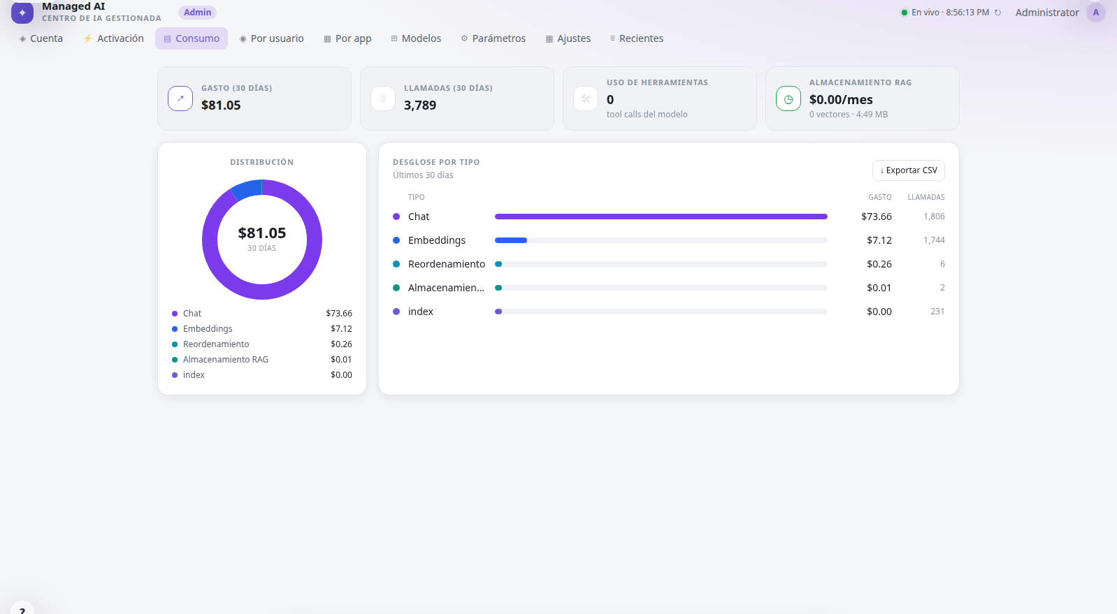1117x614 pixels.
Task: Click the Uso de herramientas tools icon
Action: coord(586,98)
